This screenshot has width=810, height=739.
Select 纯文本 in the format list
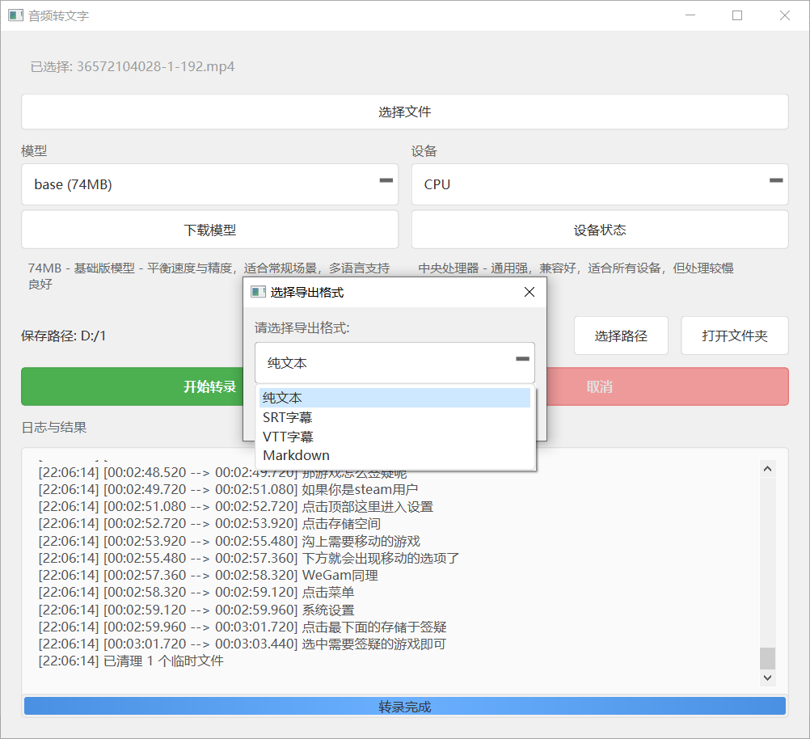tap(394, 398)
